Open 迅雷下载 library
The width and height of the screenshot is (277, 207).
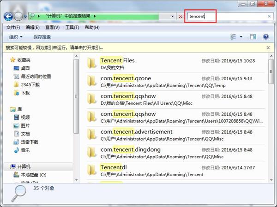click(x=30, y=142)
